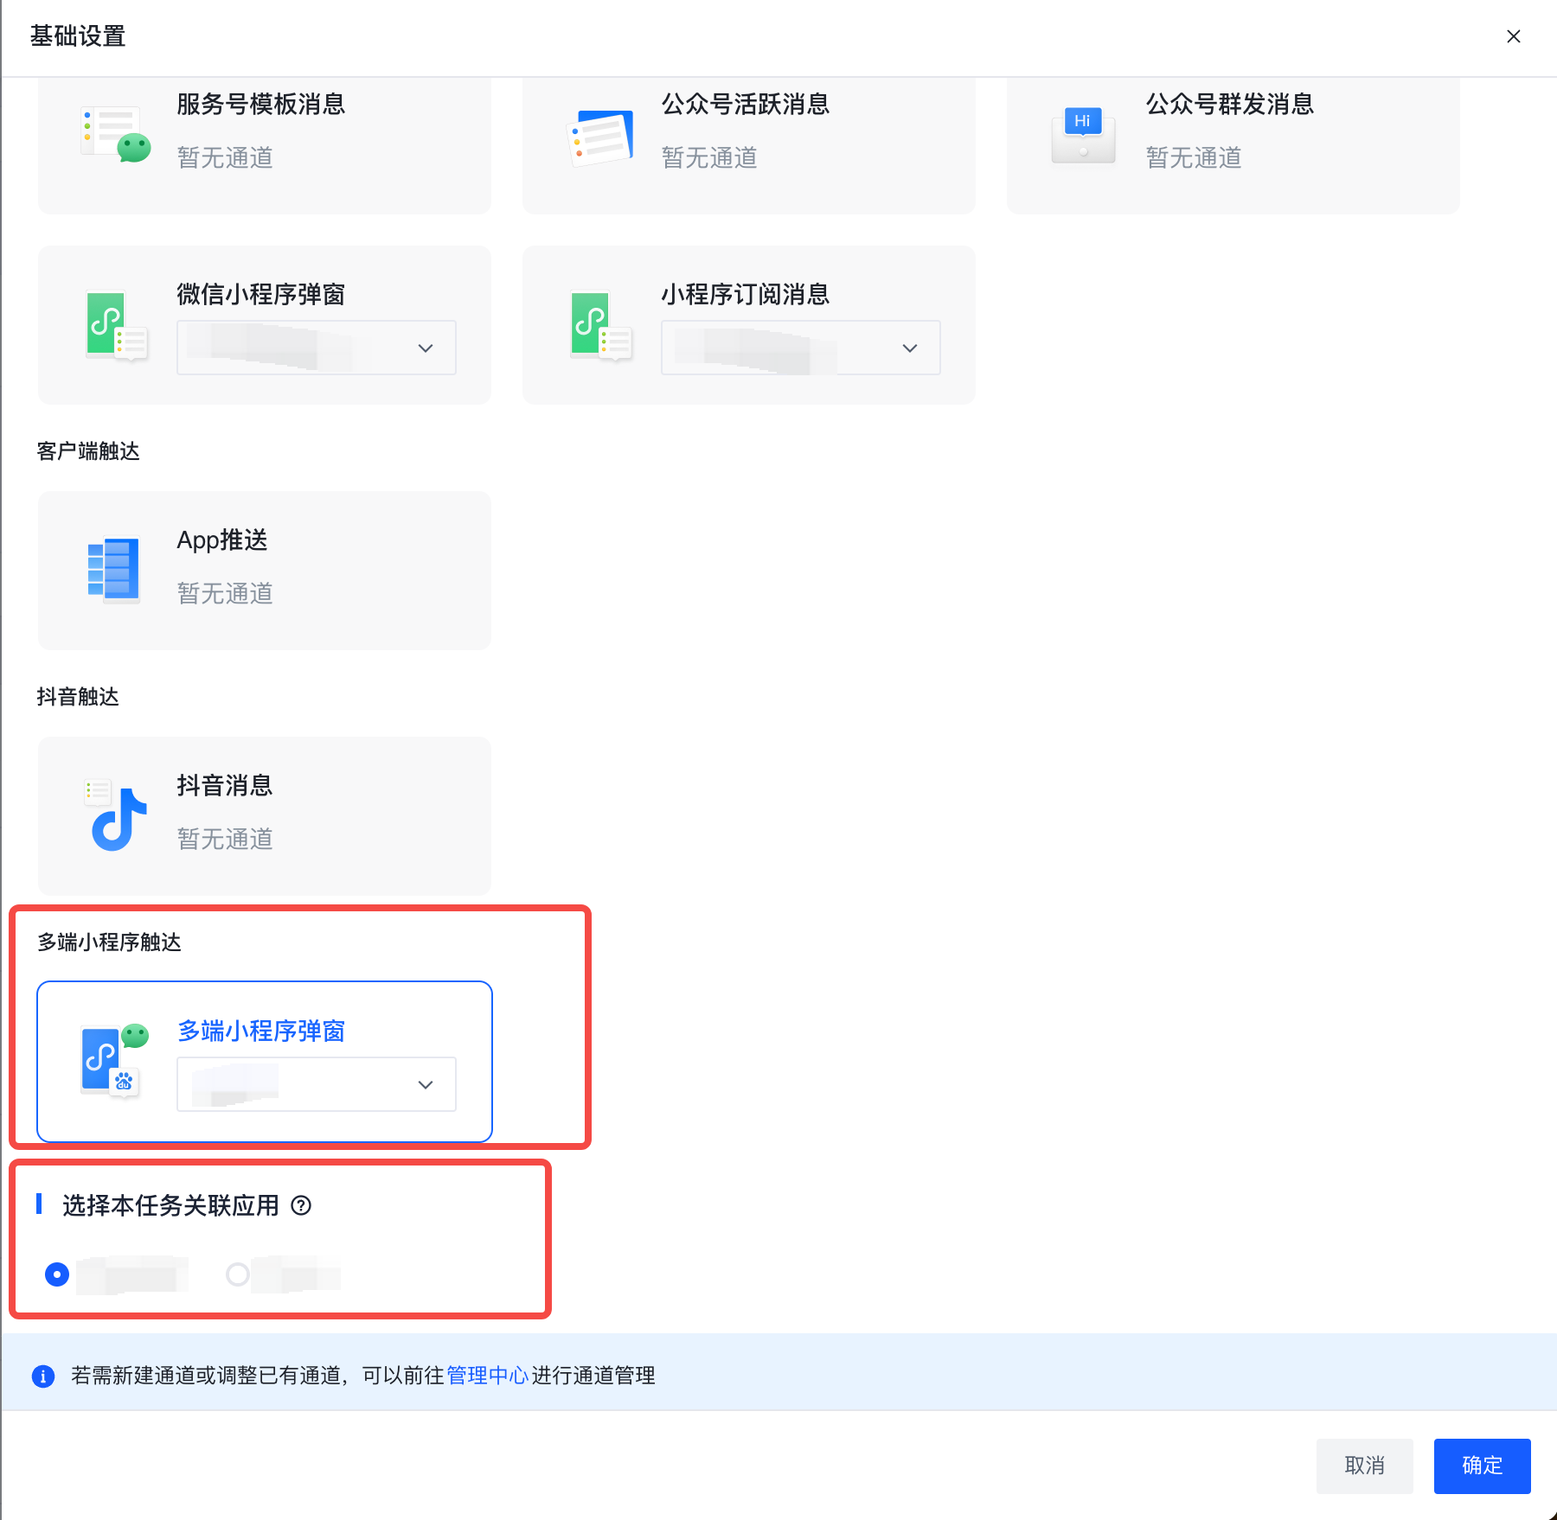Select the 抖音消息 channel card title
This screenshot has height=1520, width=1557.
pos(225,785)
